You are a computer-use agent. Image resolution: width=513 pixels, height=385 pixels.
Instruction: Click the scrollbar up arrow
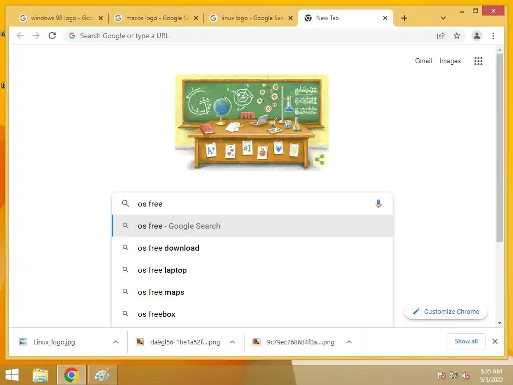tap(499, 50)
